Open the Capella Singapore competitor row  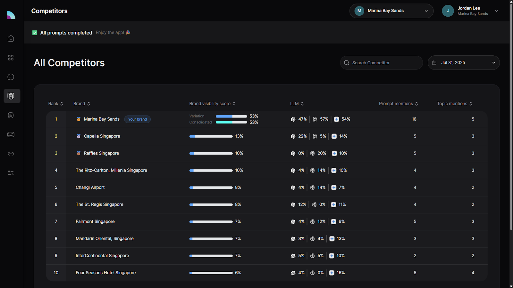[267, 136]
